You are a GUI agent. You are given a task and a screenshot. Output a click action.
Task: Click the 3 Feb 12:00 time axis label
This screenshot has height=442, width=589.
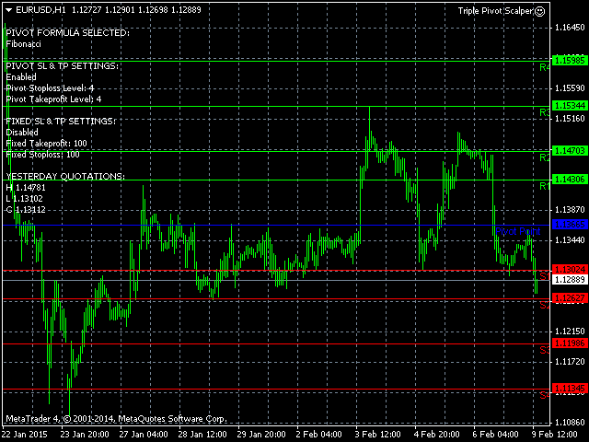[377, 435]
